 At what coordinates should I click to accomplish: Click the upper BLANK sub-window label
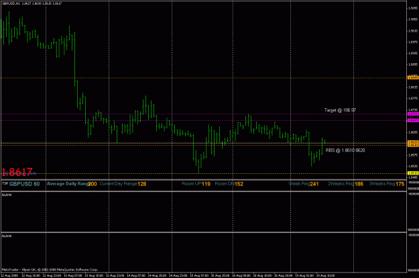(7, 195)
